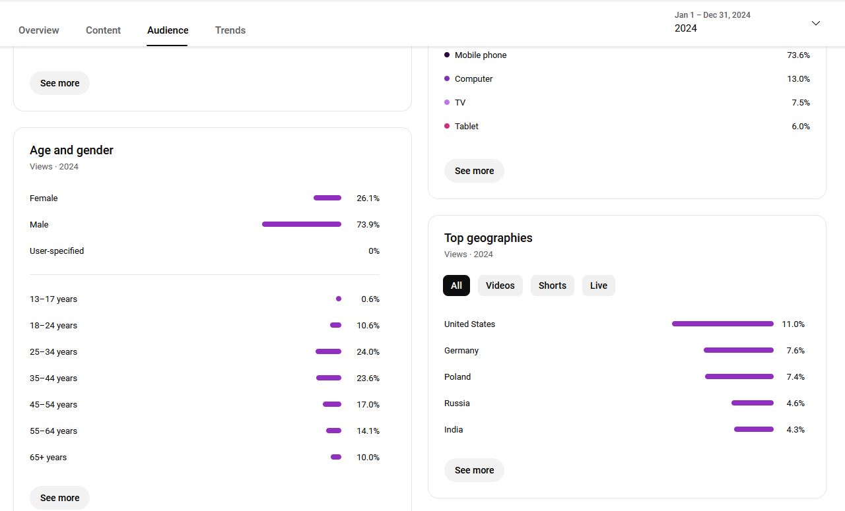This screenshot has height=511, width=845.
Task: Open the 2024 date range dropdown
Action: click(x=747, y=22)
